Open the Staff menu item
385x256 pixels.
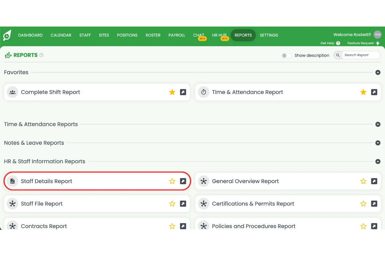point(85,35)
